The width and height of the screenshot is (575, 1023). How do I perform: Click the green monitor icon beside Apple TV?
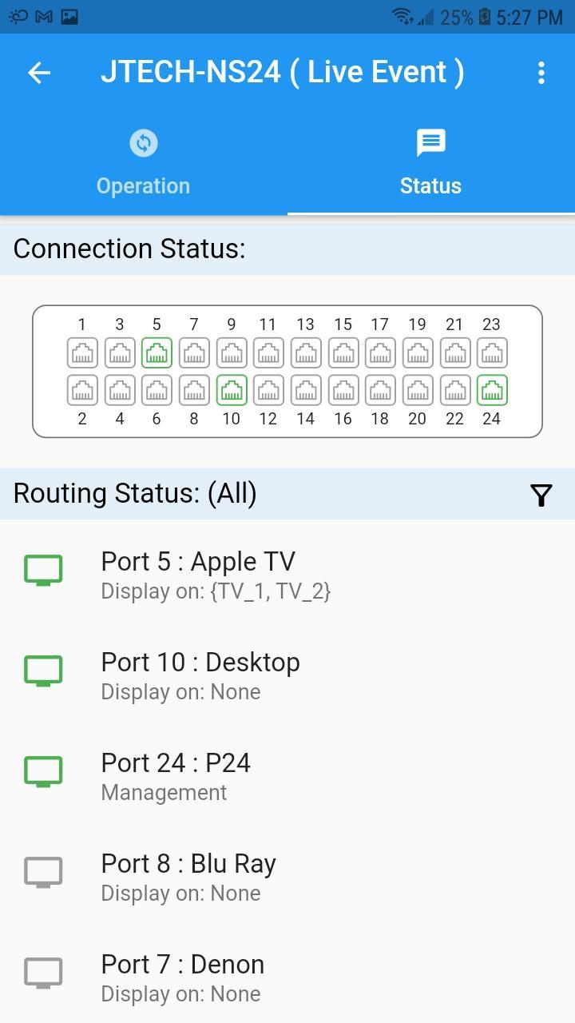tap(43, 570)
